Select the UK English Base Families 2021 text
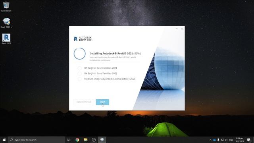254x143 pixels. pos(100,73)
